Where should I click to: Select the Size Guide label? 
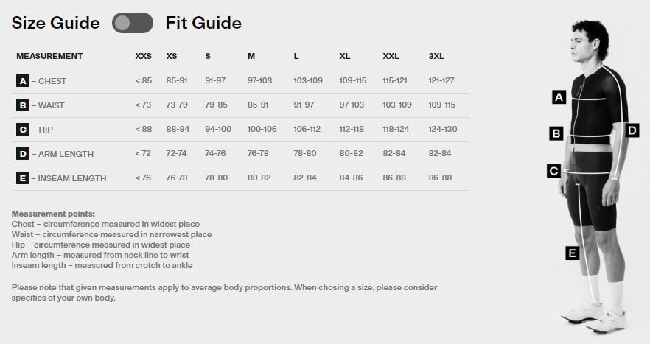[x=55, y=23]
